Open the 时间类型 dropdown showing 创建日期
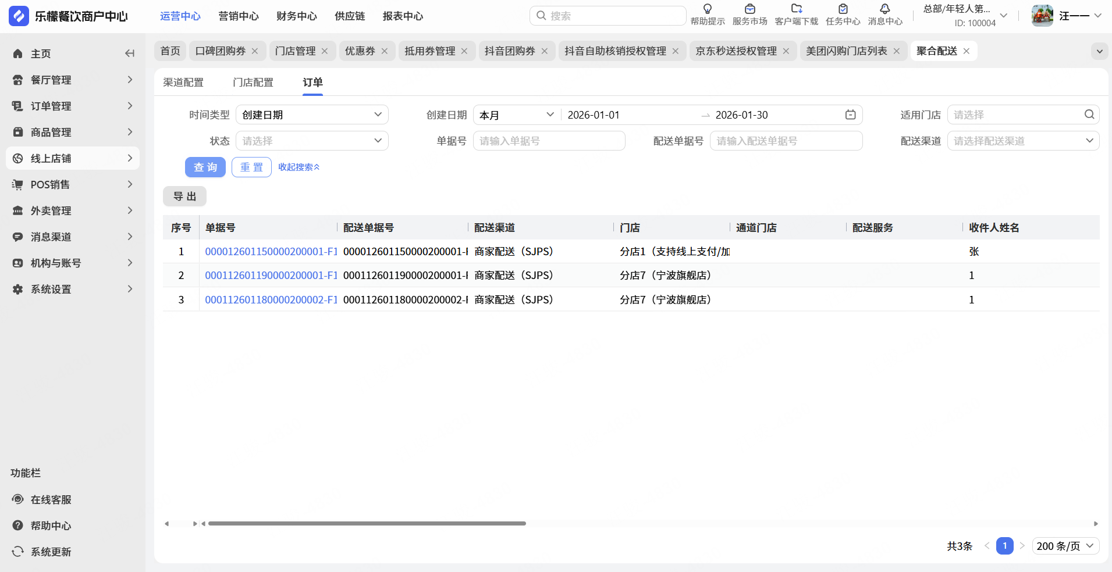 pos(312,115)
